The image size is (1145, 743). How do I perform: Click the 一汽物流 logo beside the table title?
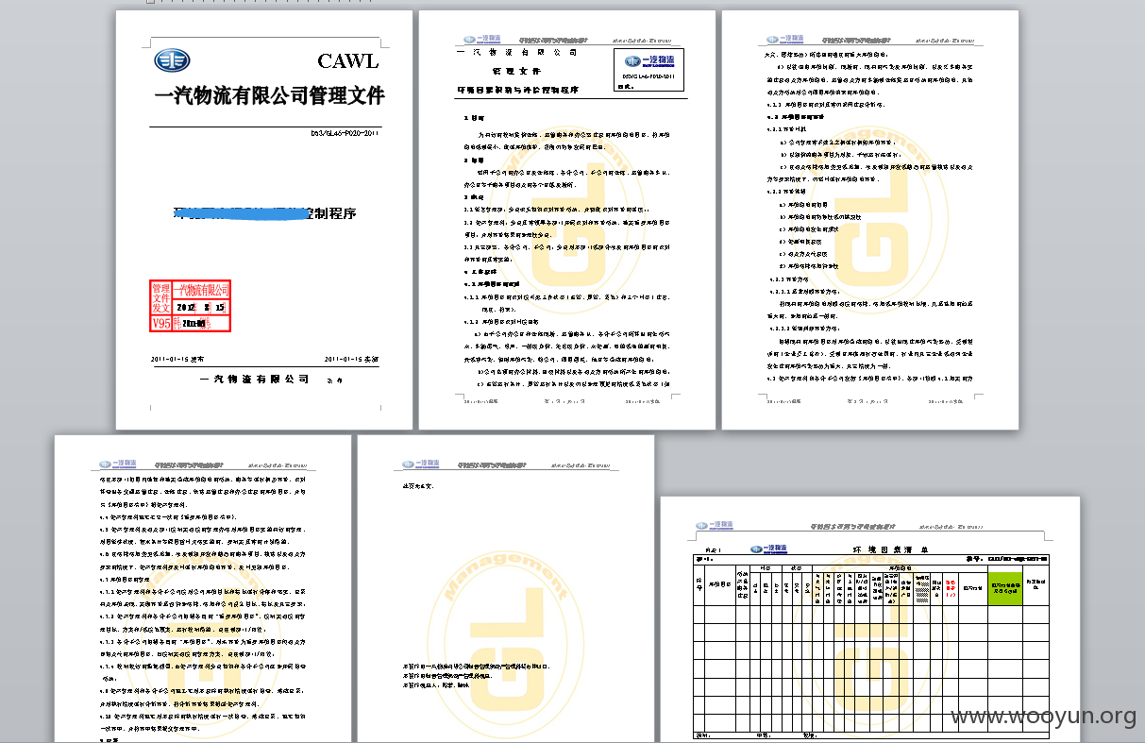pyautogui.click(x=770, y=549)
